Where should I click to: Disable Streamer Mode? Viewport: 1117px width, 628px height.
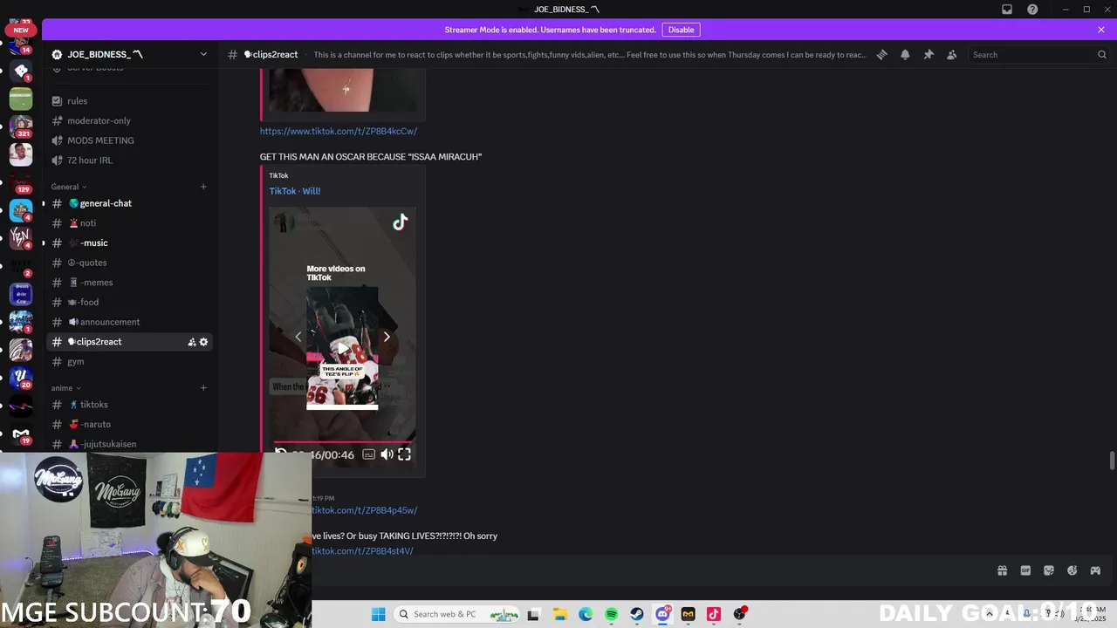point(681,30)
